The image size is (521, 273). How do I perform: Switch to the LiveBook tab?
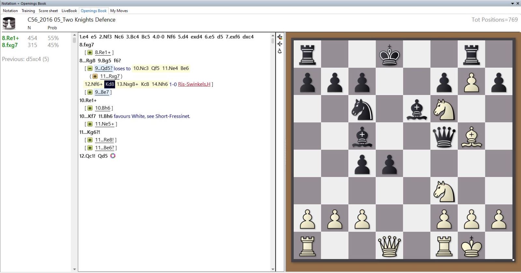pos(69,11)
